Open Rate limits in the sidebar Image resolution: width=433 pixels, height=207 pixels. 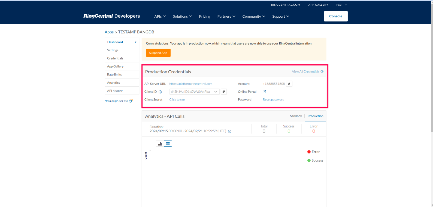pos(122,75)
